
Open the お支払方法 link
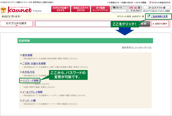28,72
